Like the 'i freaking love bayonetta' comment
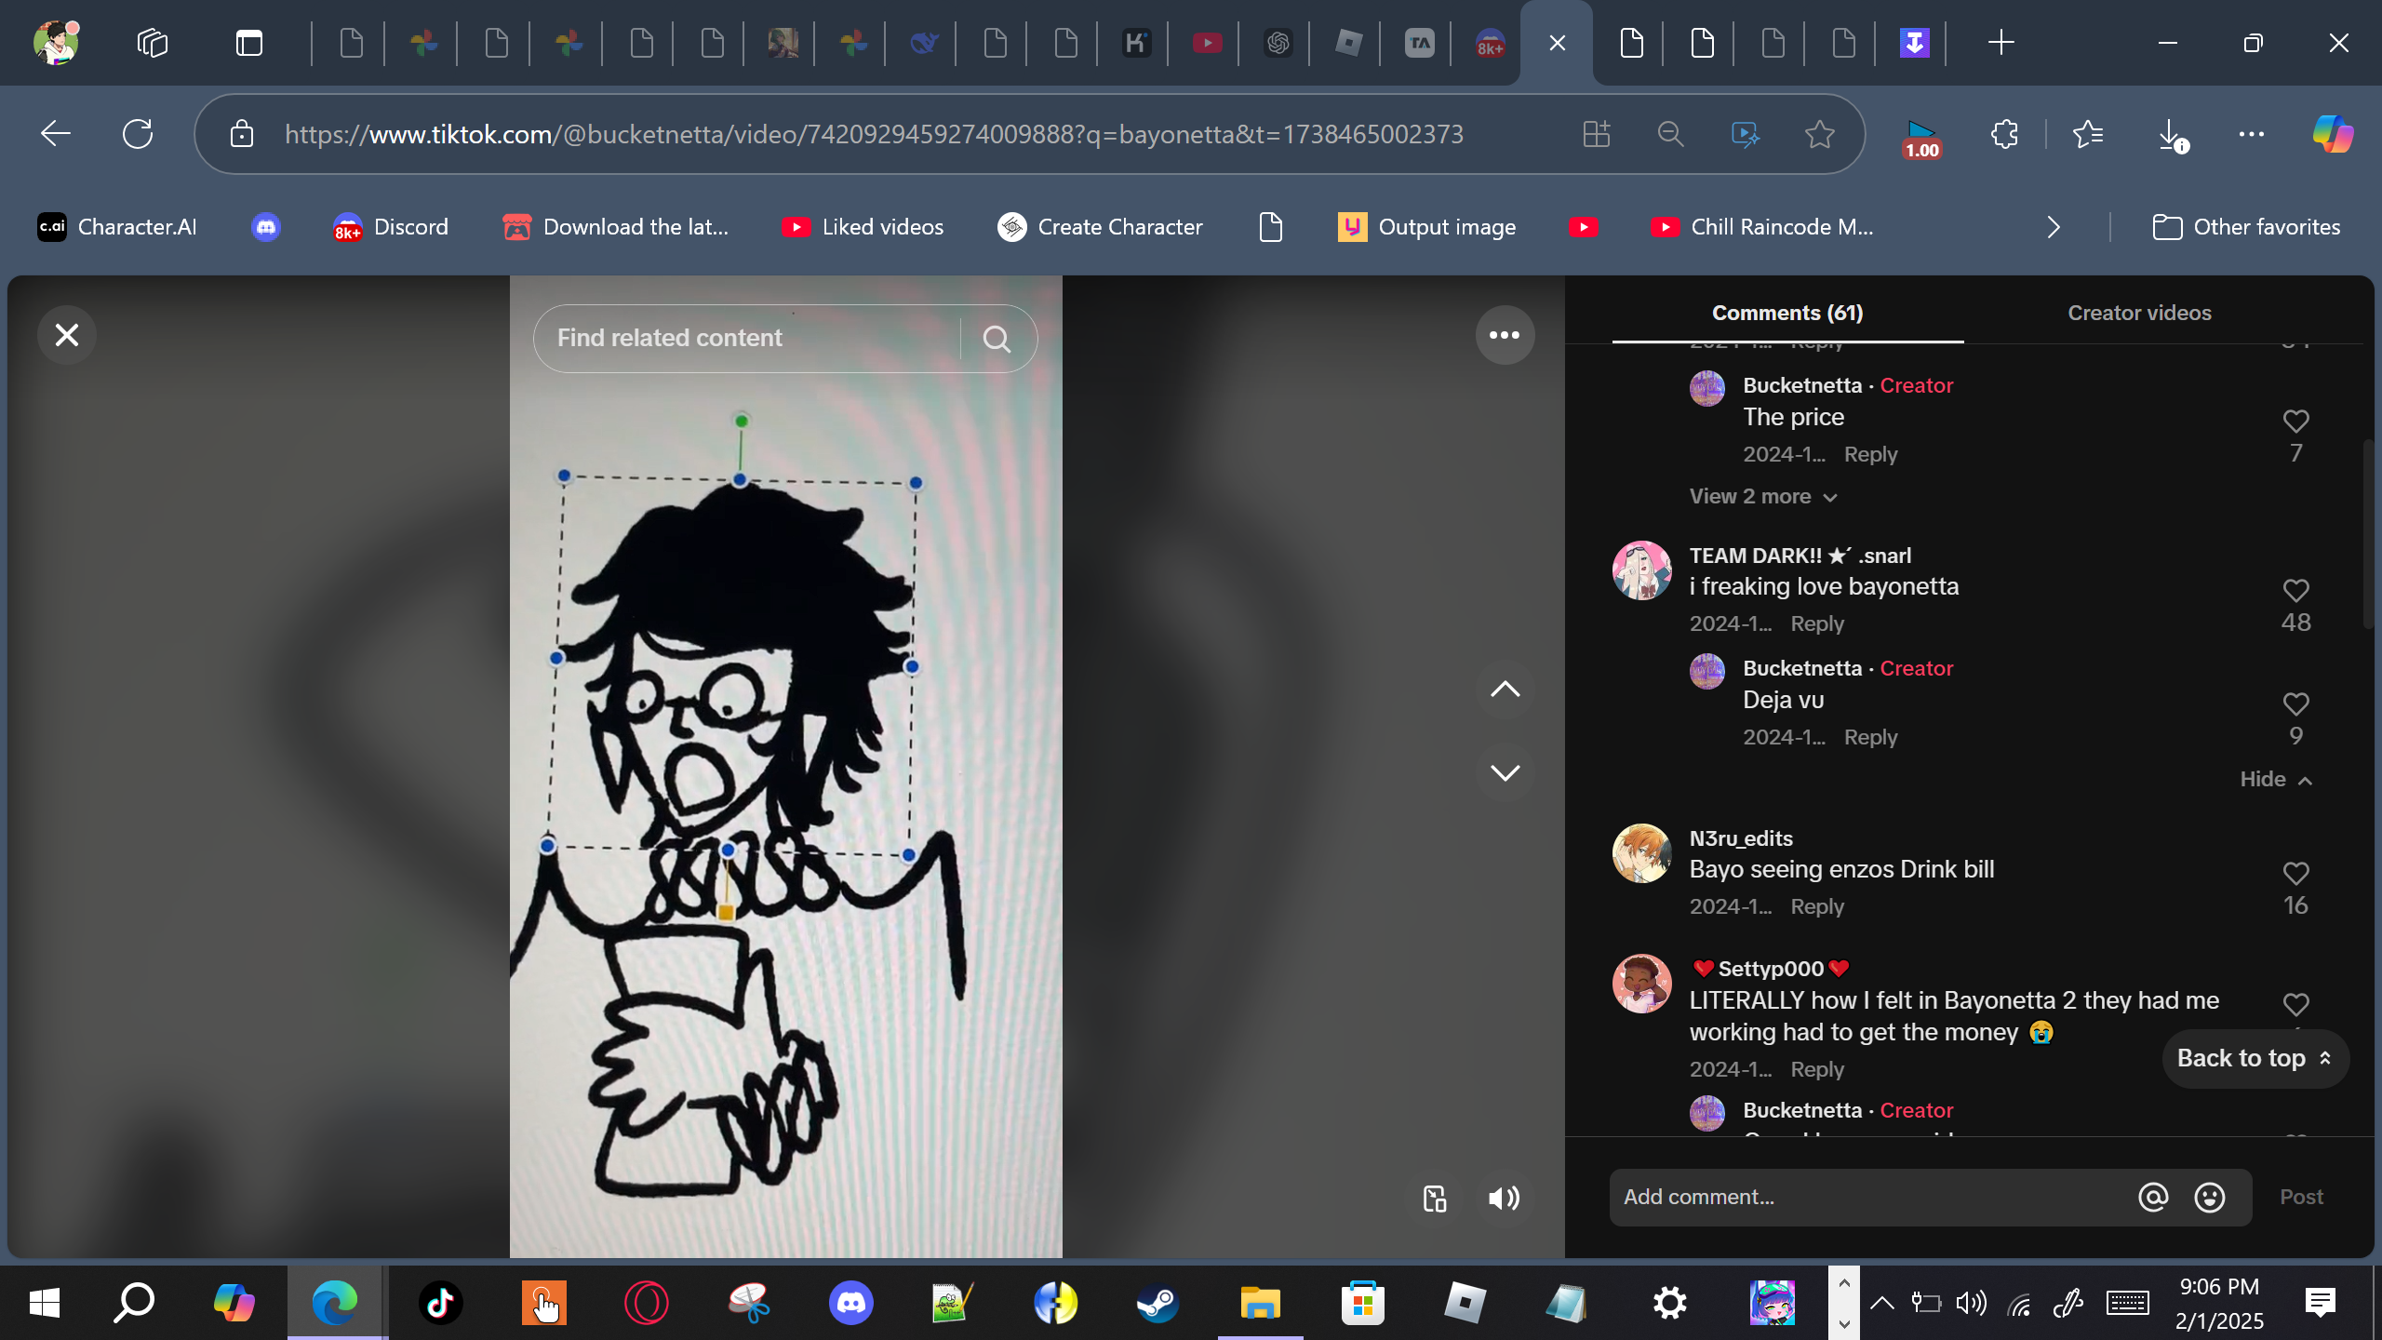The image size is (2382, 1340). [2295, 591]
